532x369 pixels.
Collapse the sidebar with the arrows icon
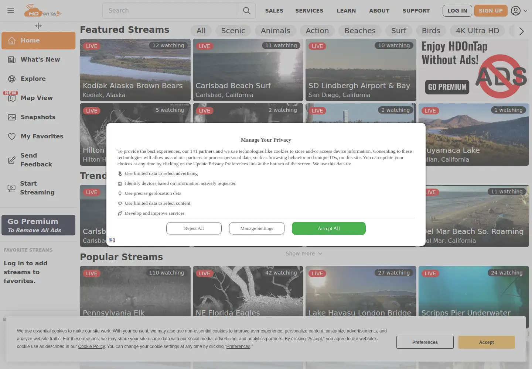pos(38,26)
